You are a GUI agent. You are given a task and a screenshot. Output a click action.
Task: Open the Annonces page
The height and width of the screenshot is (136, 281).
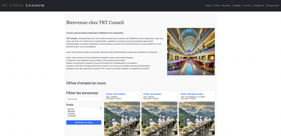point(247,5)
